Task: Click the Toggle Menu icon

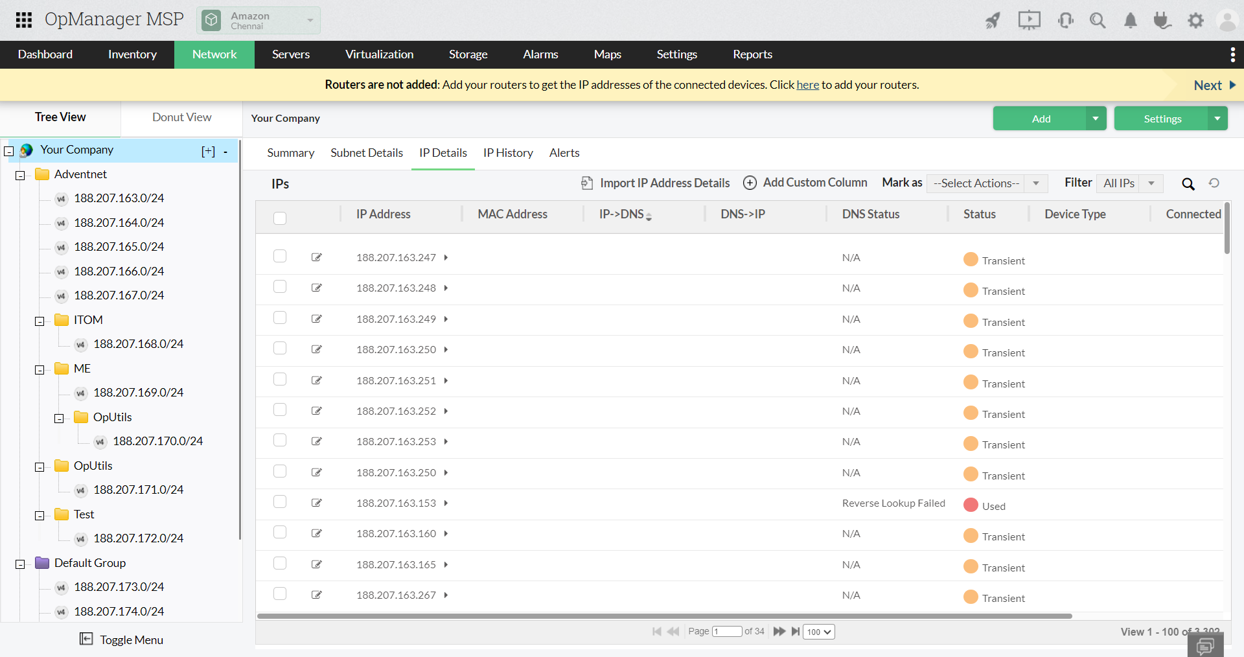Action: coord(86,639)
